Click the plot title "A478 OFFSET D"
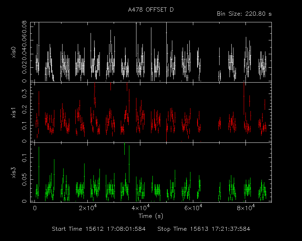 tap(151, 10)
